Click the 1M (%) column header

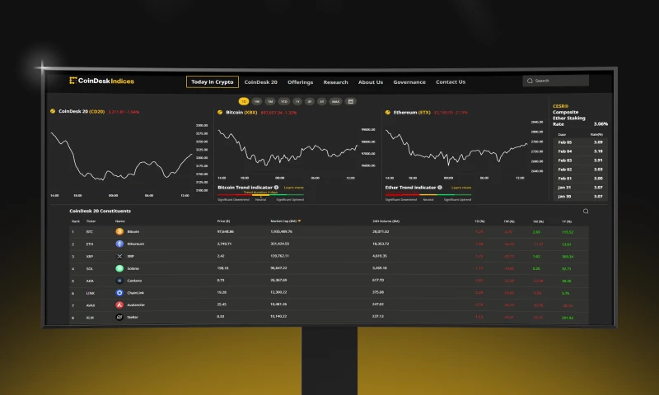coord(538,221)
